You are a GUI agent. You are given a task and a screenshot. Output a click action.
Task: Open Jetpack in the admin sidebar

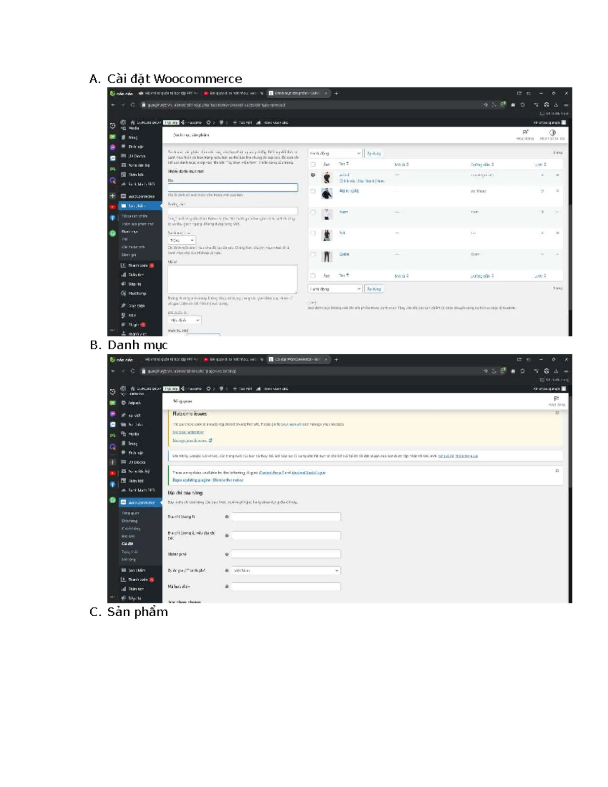coord(134,403)
